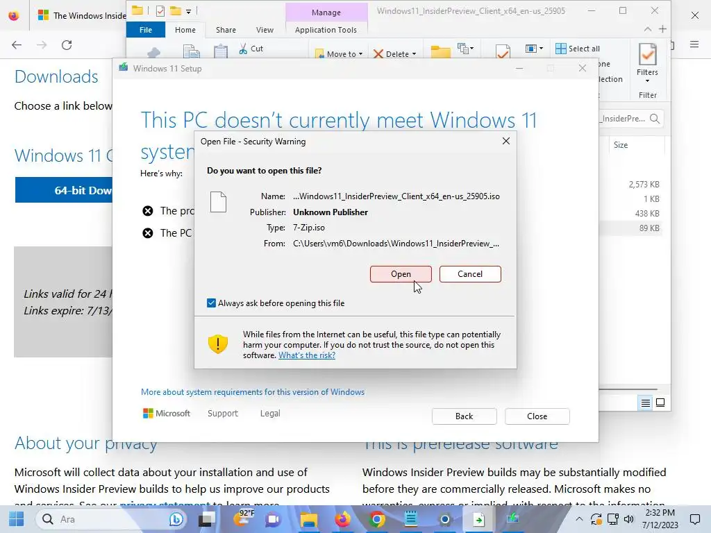Screen dimensions: 711x533
Task: Click the Microsoft logo in Setup footer
Action: [167, 414]
